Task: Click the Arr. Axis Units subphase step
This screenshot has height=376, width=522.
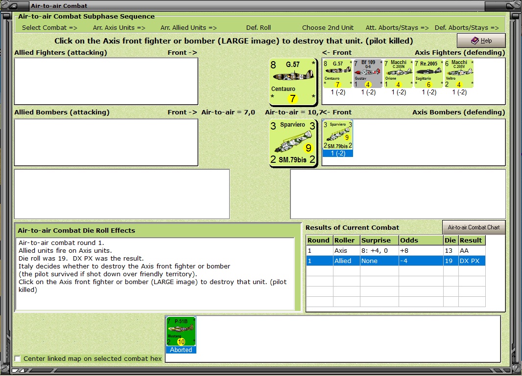Action: pos(119,27)
